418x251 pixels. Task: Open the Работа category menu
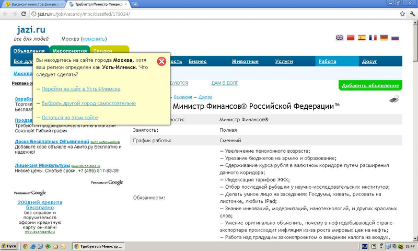[328, 61]
